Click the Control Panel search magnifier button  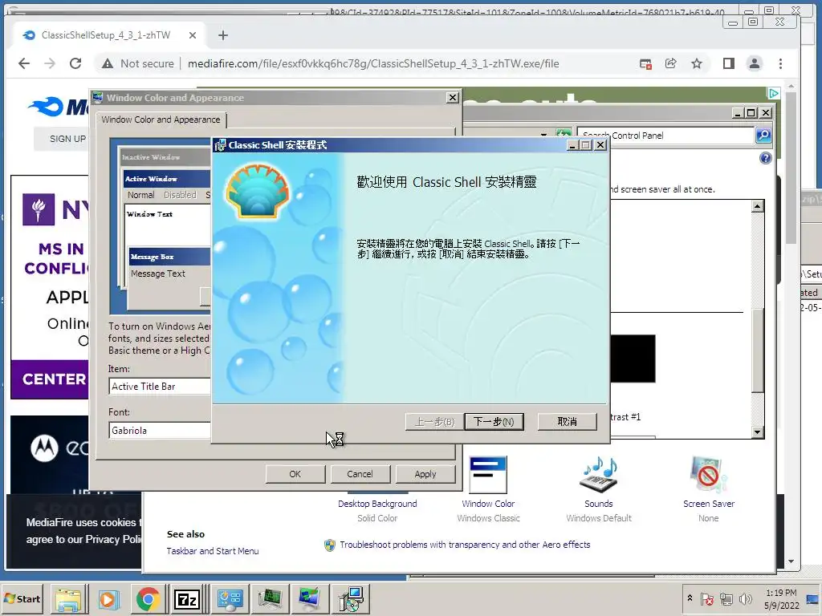763,136
